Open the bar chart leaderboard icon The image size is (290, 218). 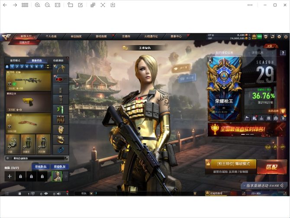click(x=261, y=118)
